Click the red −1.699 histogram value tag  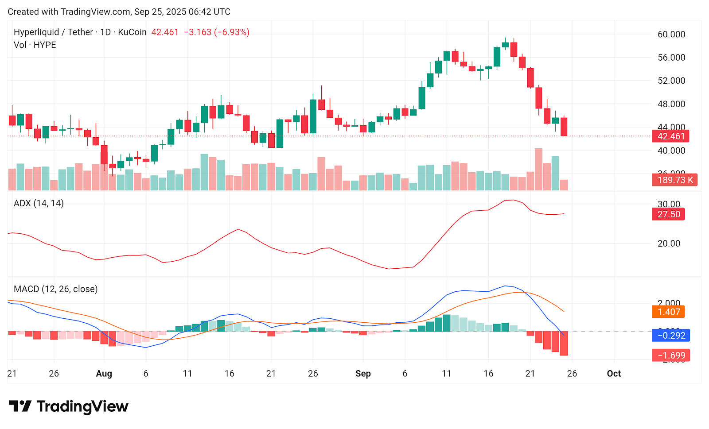(x=671, y=356)
